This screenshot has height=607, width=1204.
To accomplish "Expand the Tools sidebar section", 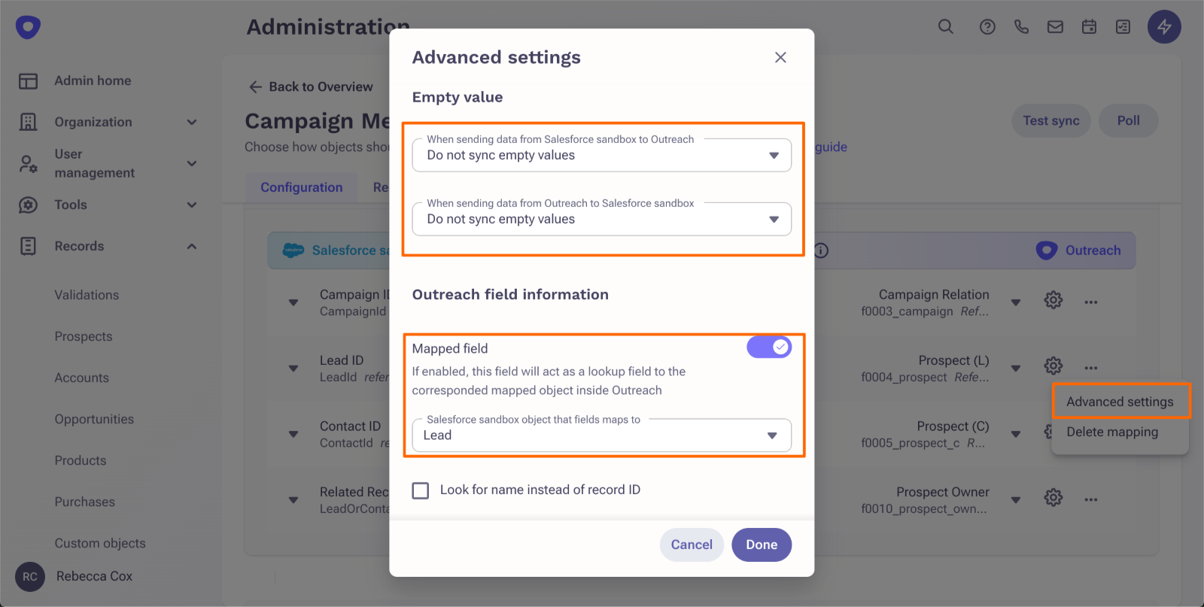I will click(x=192, y=205).
